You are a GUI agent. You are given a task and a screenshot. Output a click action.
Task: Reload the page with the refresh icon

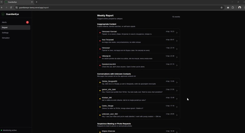[x=11, y=8]
